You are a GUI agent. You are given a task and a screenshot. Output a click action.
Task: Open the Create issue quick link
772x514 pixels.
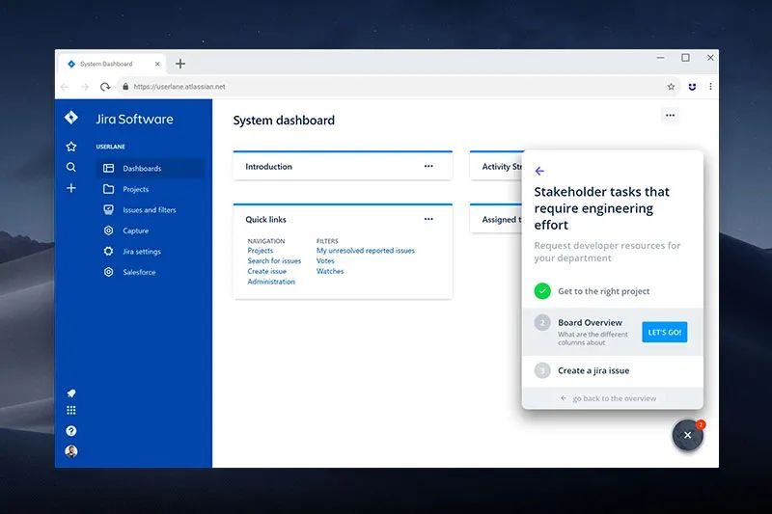pos(266,271)
